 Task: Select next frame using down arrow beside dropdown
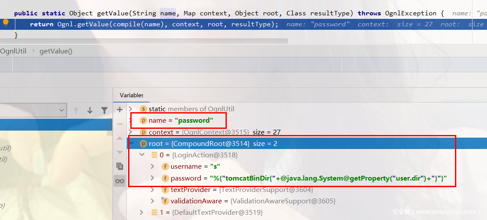(90, 110)
